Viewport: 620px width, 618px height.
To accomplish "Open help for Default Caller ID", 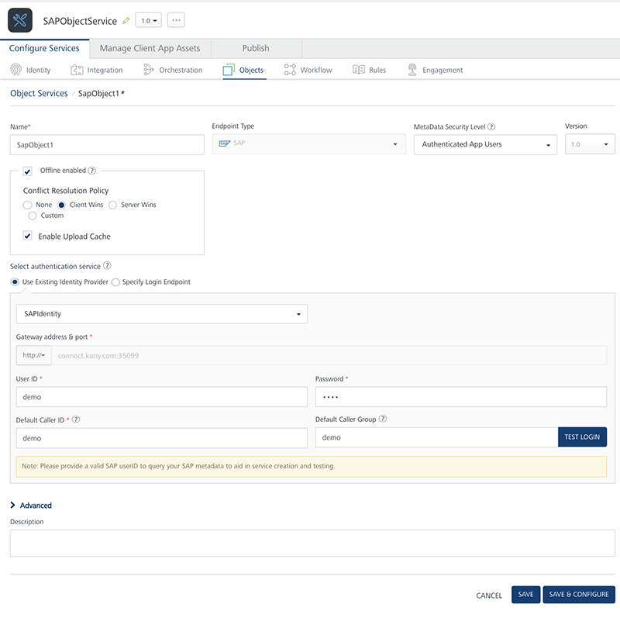I will coord(76,419).
